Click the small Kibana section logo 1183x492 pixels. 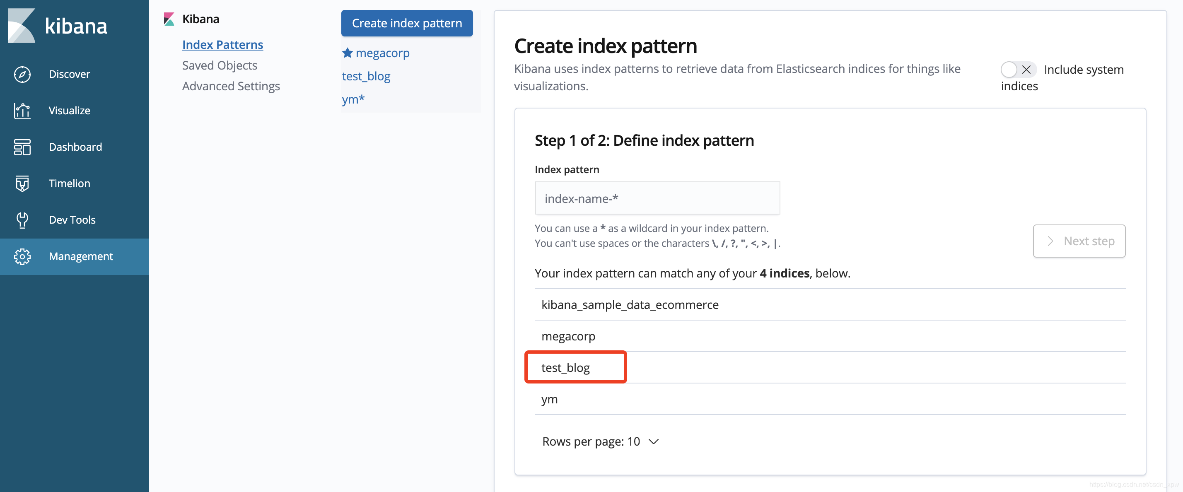tap(169, 19)
